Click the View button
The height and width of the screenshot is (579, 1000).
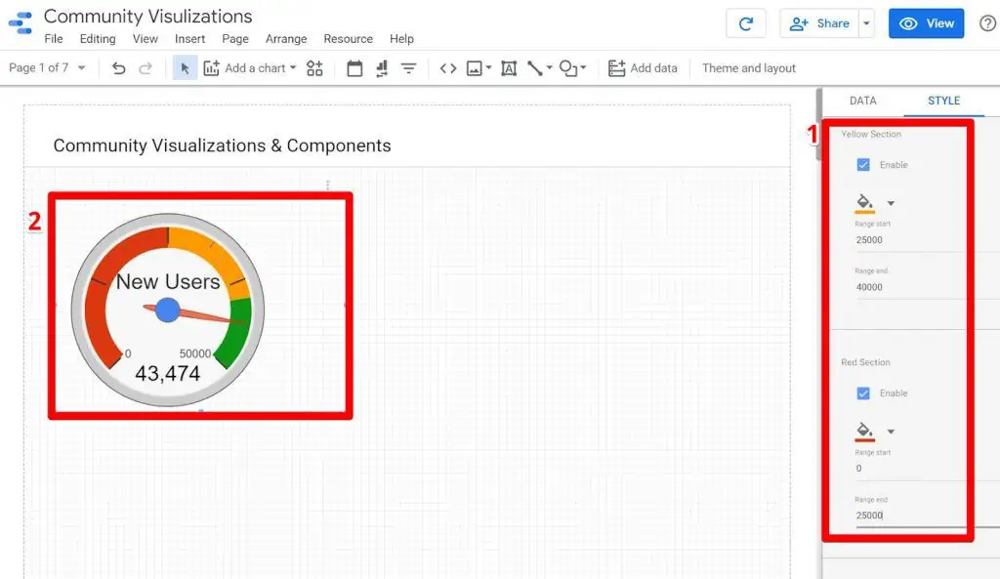[x=926, y=22]
